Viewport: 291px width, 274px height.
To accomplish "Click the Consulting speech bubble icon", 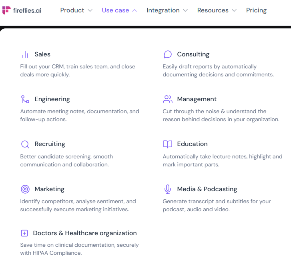I will 168,54.
